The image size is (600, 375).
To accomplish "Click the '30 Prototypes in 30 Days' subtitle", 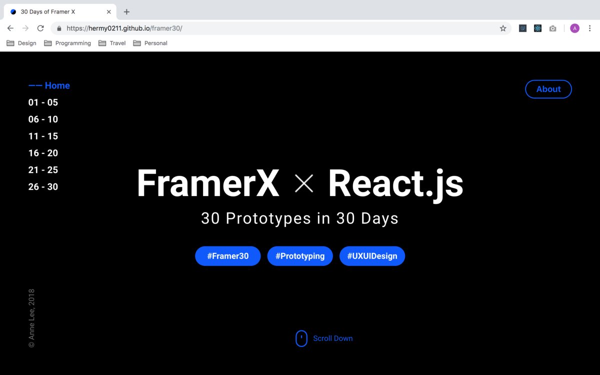I will coord(300,218).
